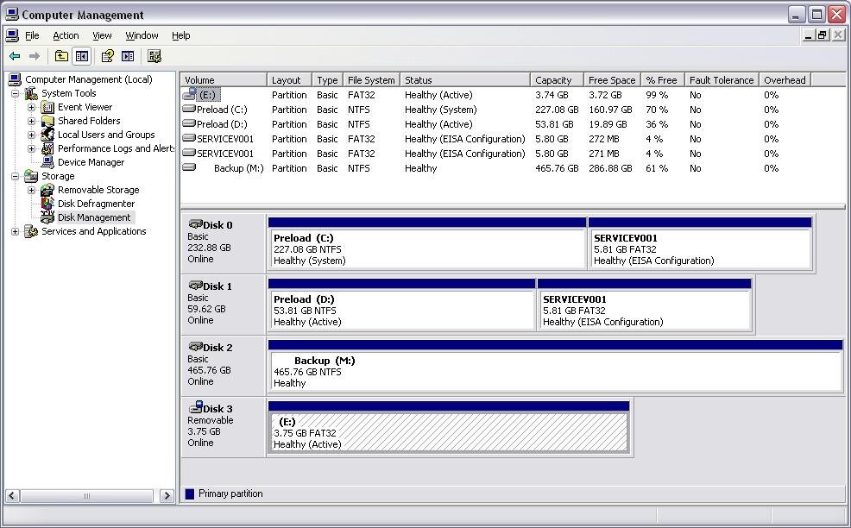Image resolution: width=851 pixels, height=528 pixels.
Task: Expand the Event Viewer tree node
Action: [x=32, y=107]
